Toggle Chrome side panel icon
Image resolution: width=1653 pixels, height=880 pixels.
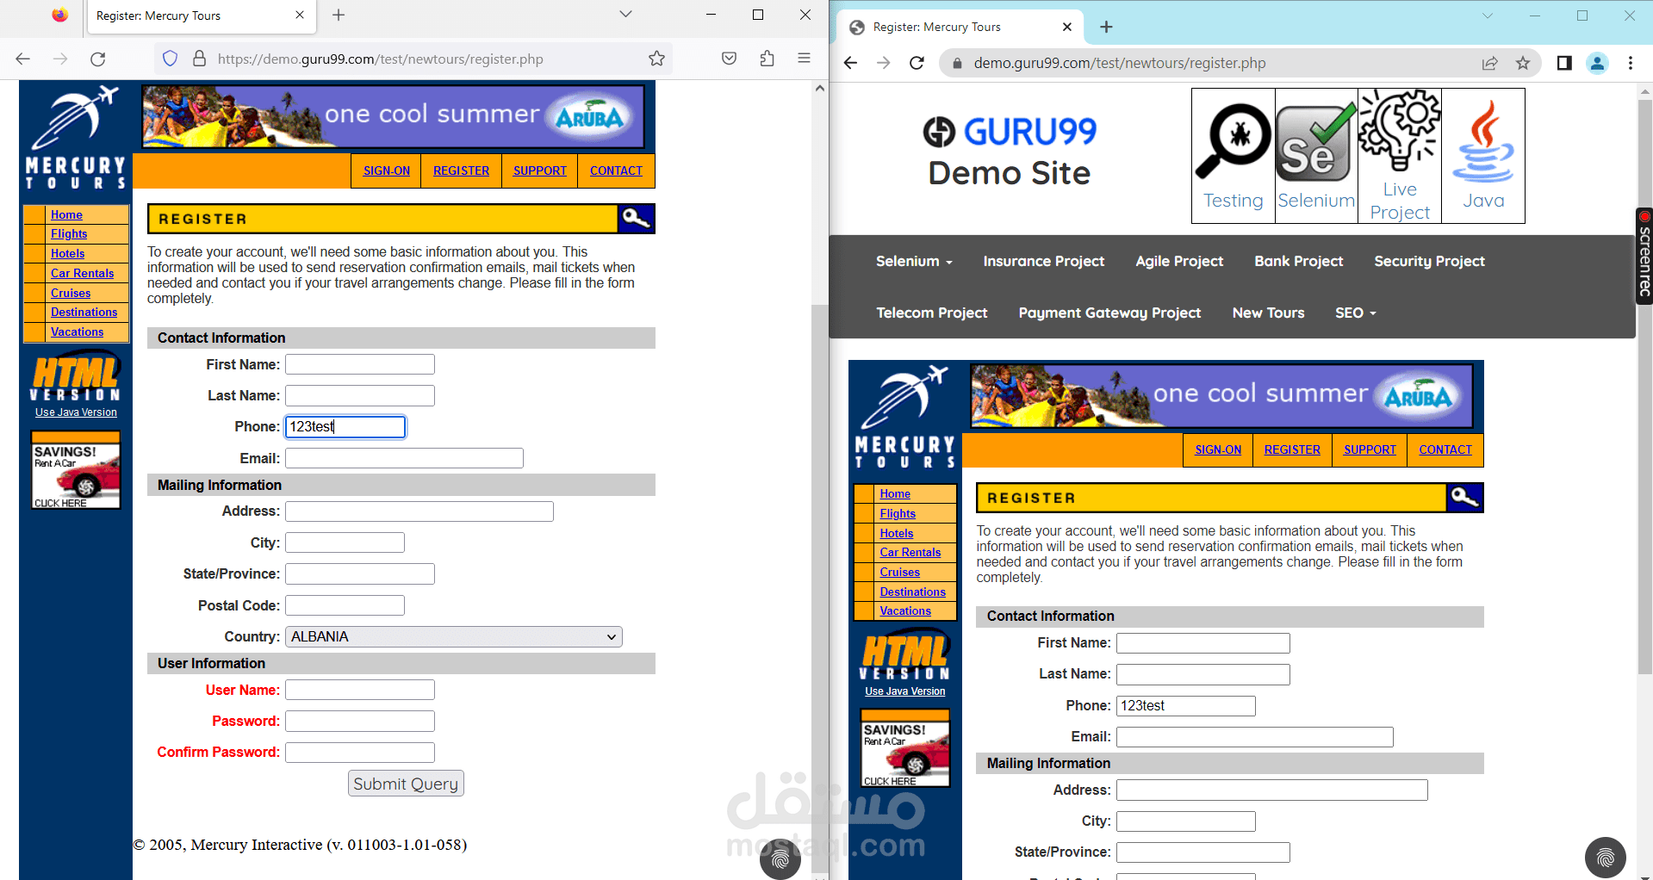pyautogui.click(x=1564, y=63)
